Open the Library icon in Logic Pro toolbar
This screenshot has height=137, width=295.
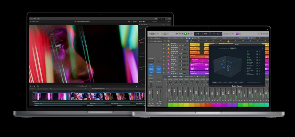coord(150,34)
